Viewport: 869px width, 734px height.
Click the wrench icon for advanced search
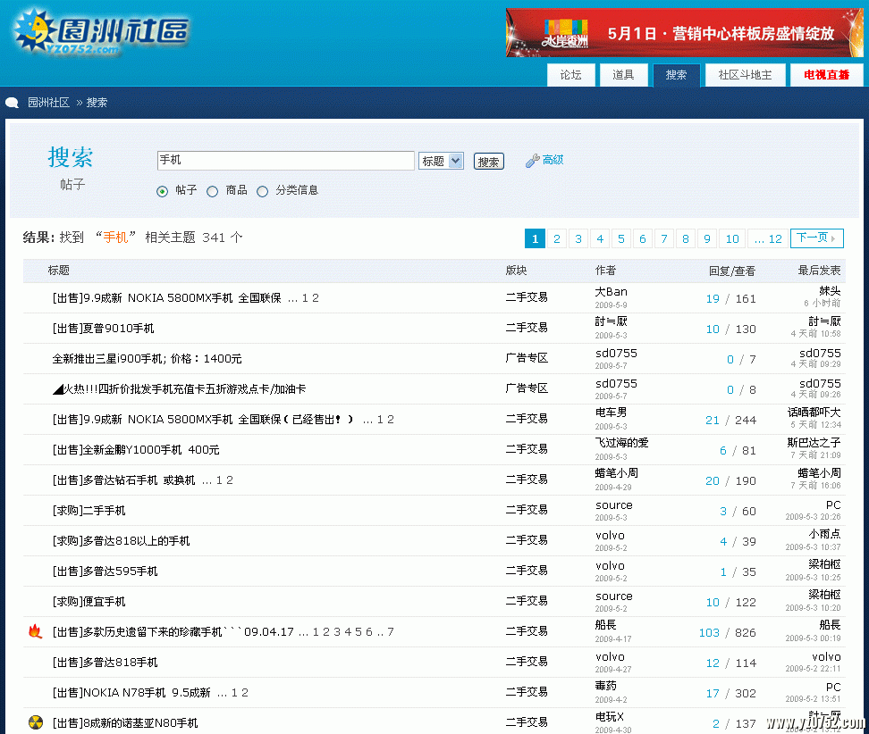click(x=532, y=161)
